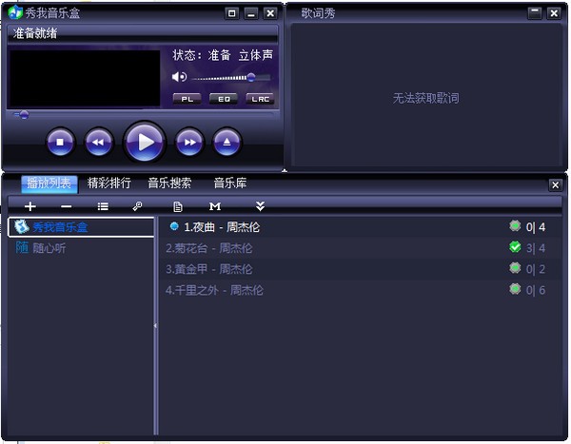This screenshot has height=444, width=571.
Task: Click the 准备就绪 status text
Action: (35, 33)
